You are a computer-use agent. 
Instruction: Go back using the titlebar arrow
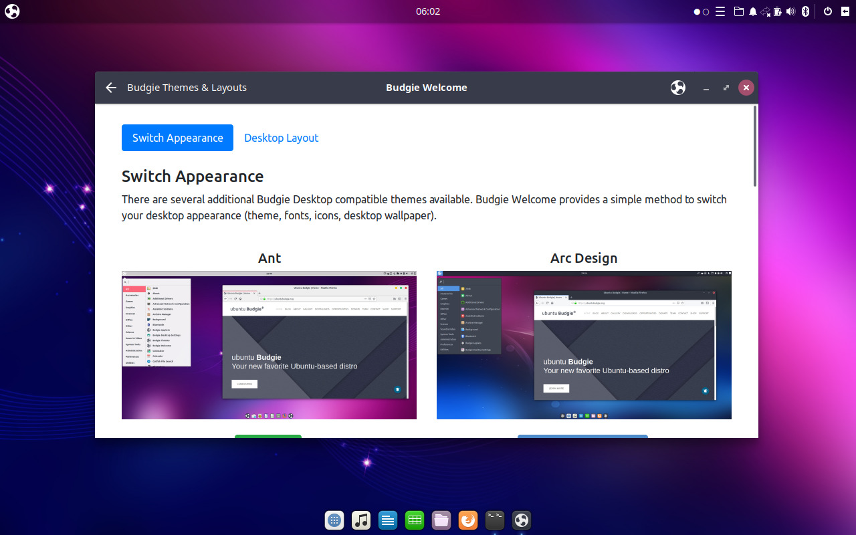(x=110, y=88)
